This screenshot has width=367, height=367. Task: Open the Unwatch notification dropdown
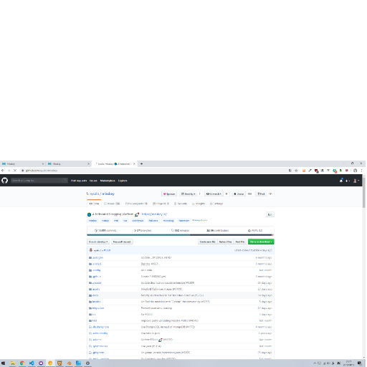pos(214,194)
